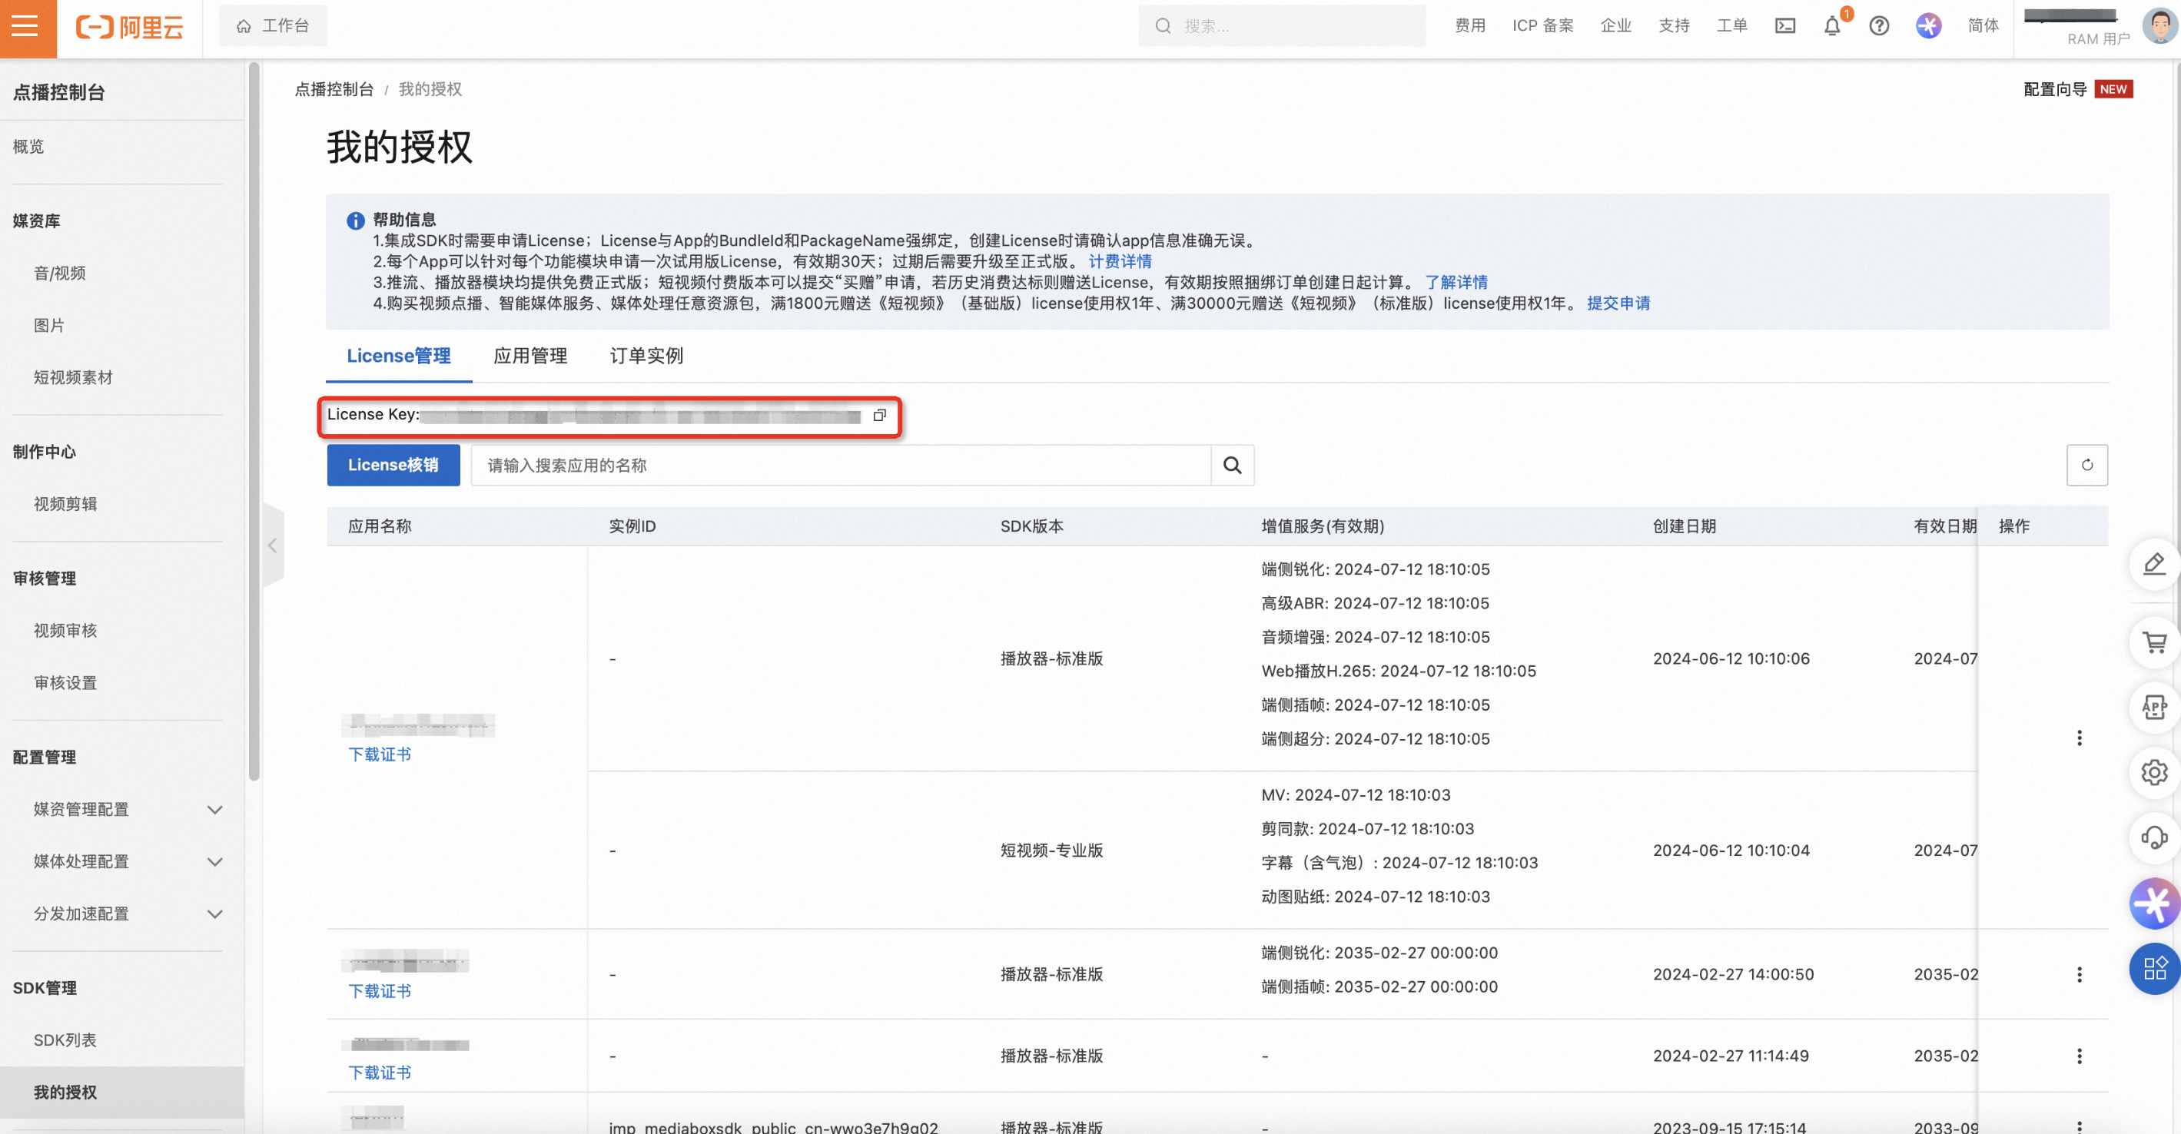The height and width of the screenshot is (1134, 2181).
Task: Switch to the 订单实例 tab
Action: 647,356
